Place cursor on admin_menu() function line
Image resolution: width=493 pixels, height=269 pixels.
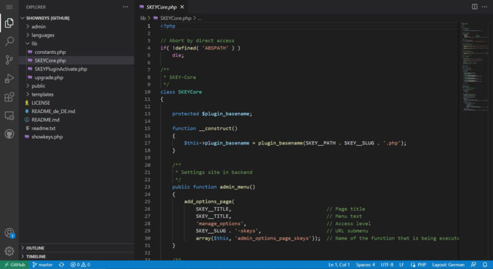coord(214,187)
